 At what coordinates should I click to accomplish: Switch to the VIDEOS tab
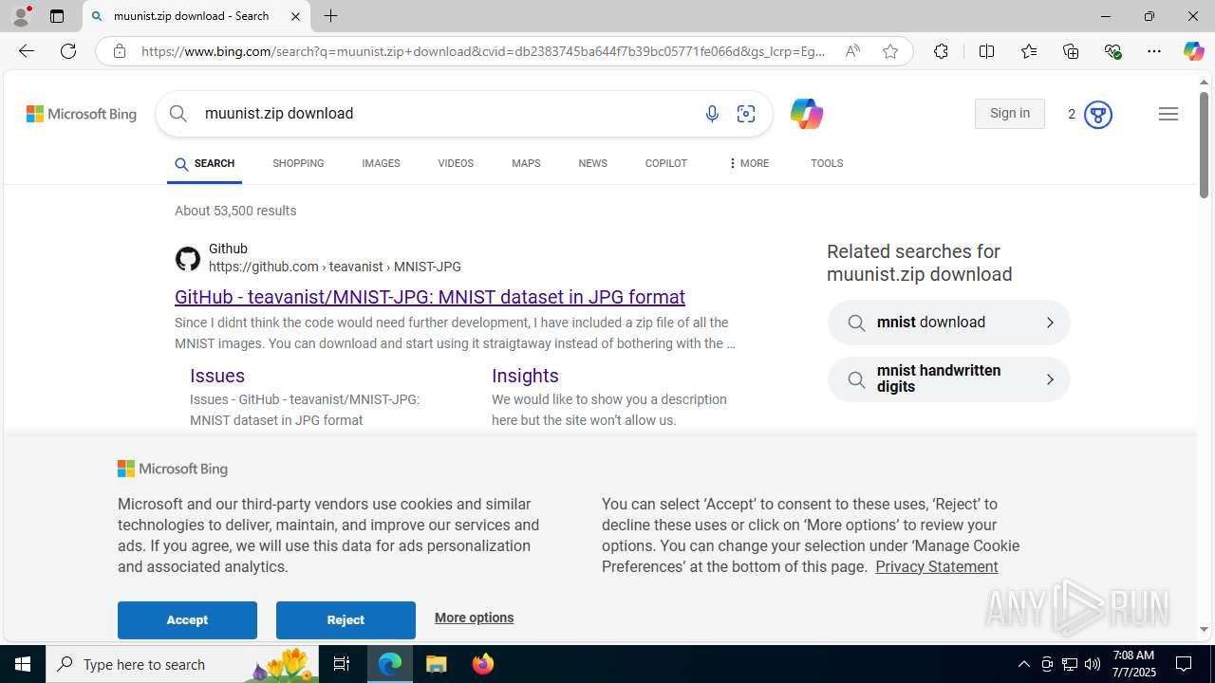(456, 164)
